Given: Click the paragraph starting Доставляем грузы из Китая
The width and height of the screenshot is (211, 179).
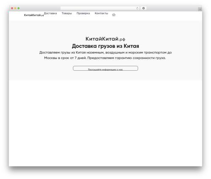Looking at the screenshot, I should coord(105,55).
